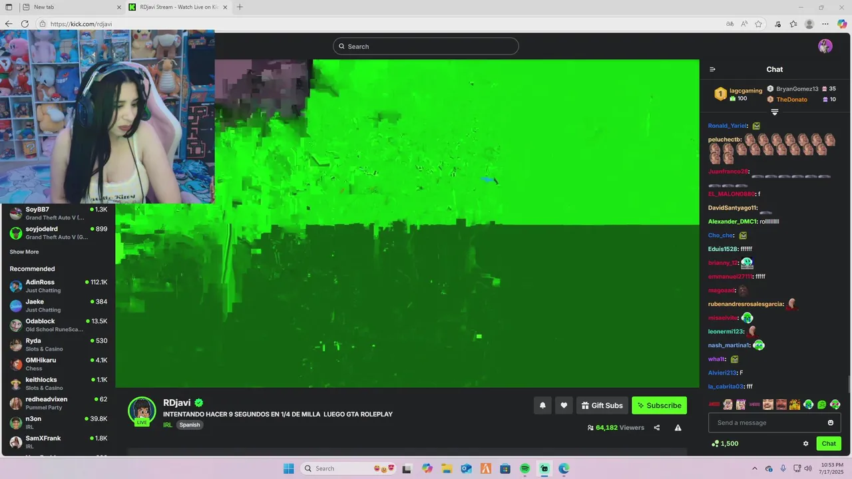852x479 pixels.
Task: Open the emoji picker in chat
Action: (x=831, y=422)
